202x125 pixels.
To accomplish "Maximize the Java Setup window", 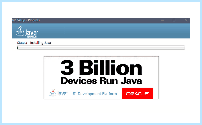I will (x=174, y=20).
